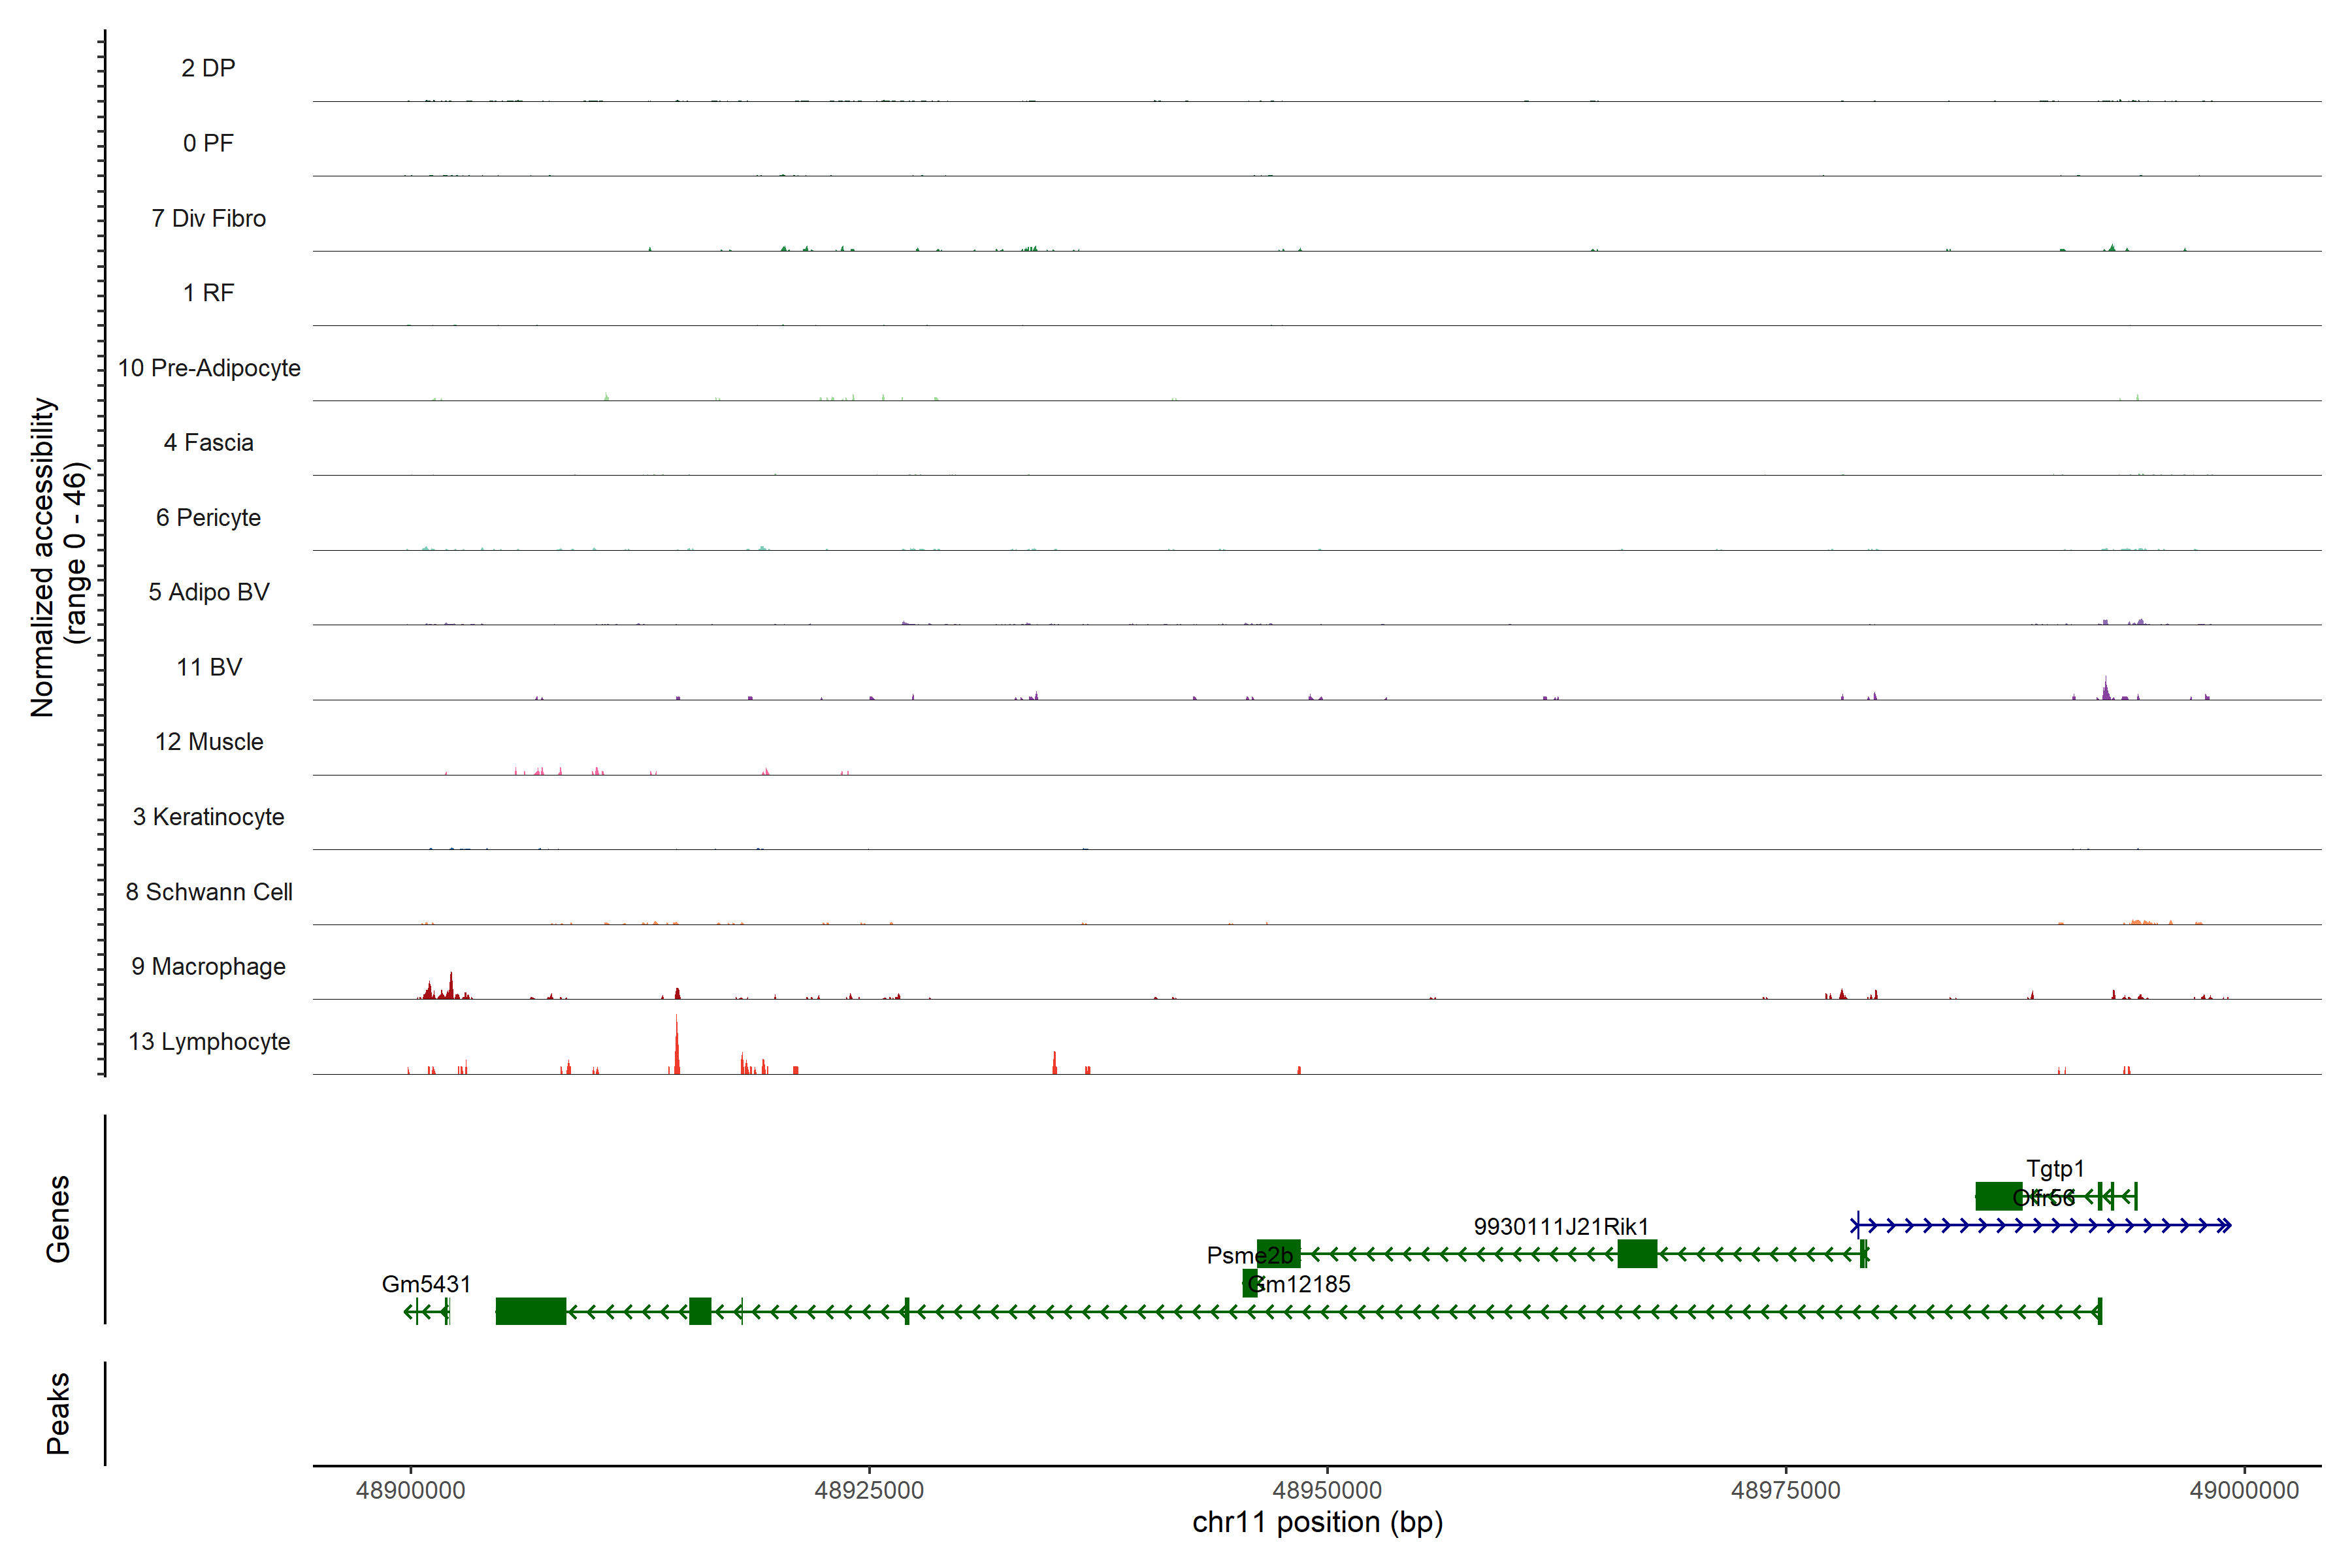Click the 9 Macrophage track label
This screenshot has height=1568, width=2352.
208,966
